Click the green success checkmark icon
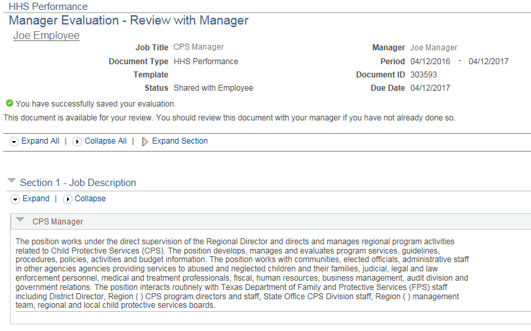Viewport: 531px width, 331px height. [x=9, y=103]
